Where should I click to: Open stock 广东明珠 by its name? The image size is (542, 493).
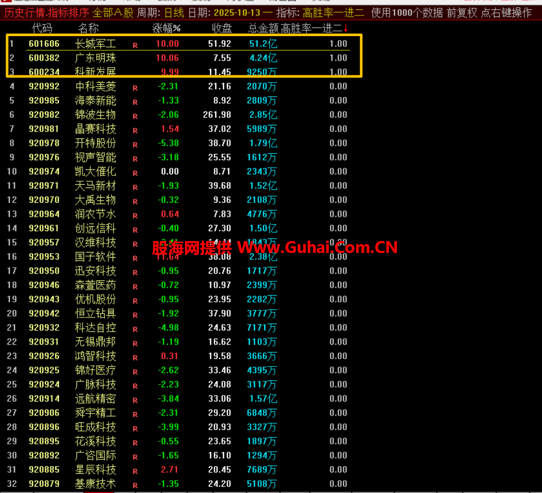(95, 58)
